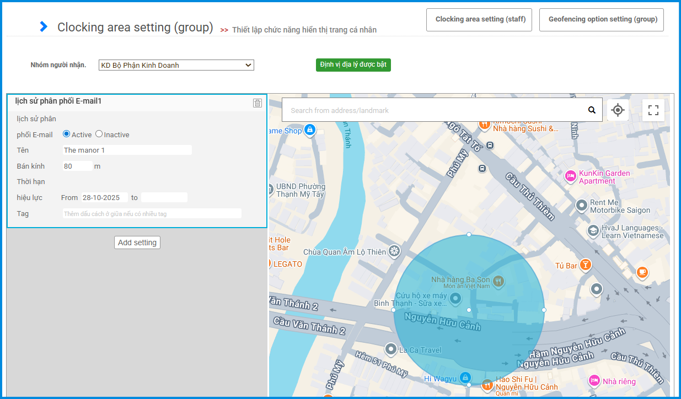Click the right-edge handle of the geofence circle
Image resolution: width=681 pixels, height=399 pixels.
[x=544, y=310]
